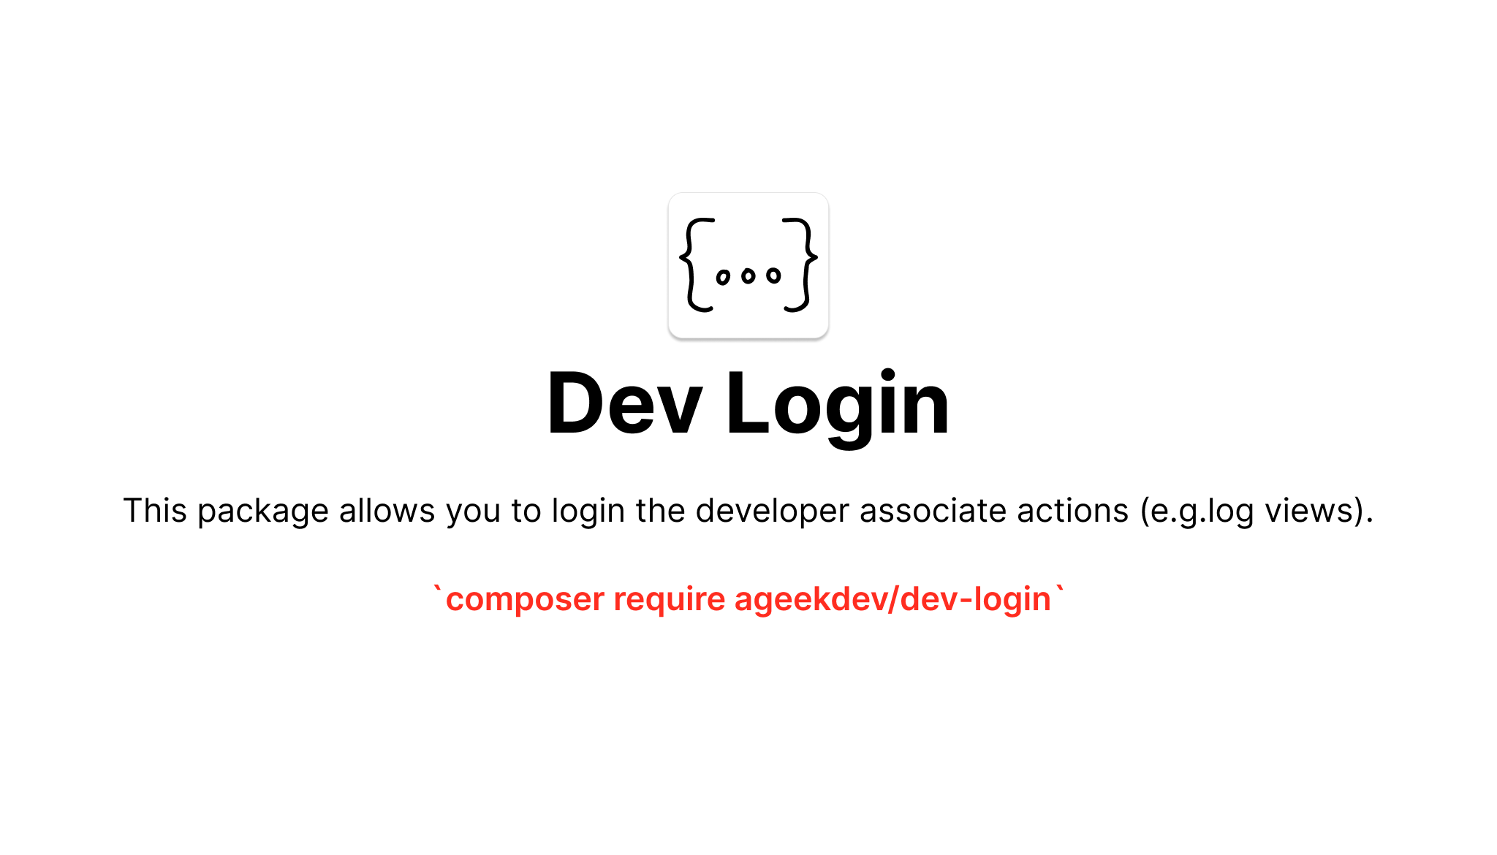Click the Dev Login heading

tap(748, 404)
